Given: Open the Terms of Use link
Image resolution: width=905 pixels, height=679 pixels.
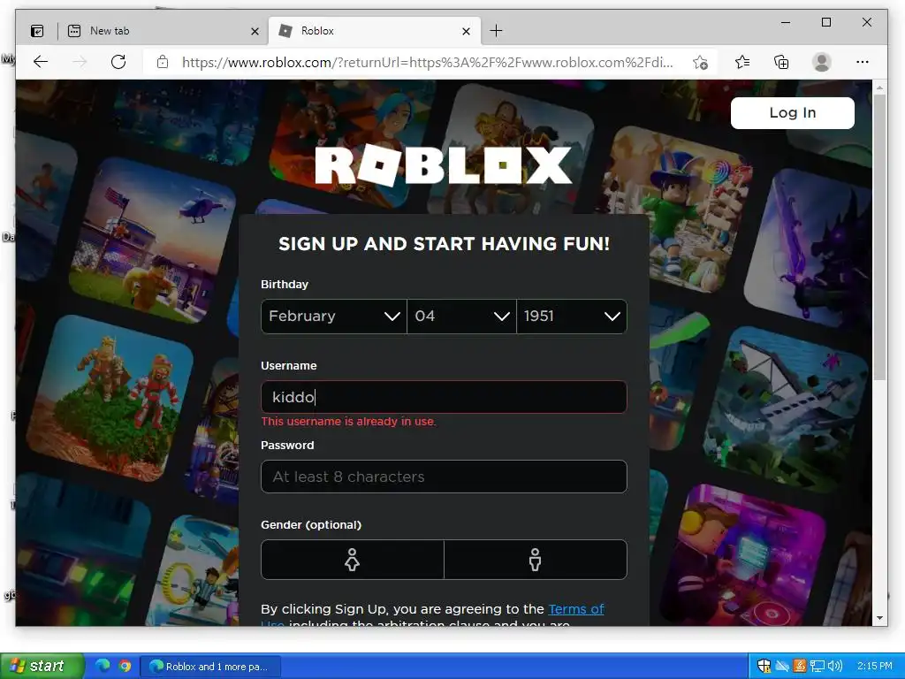Looking at the screenshot, I should 576,609.
